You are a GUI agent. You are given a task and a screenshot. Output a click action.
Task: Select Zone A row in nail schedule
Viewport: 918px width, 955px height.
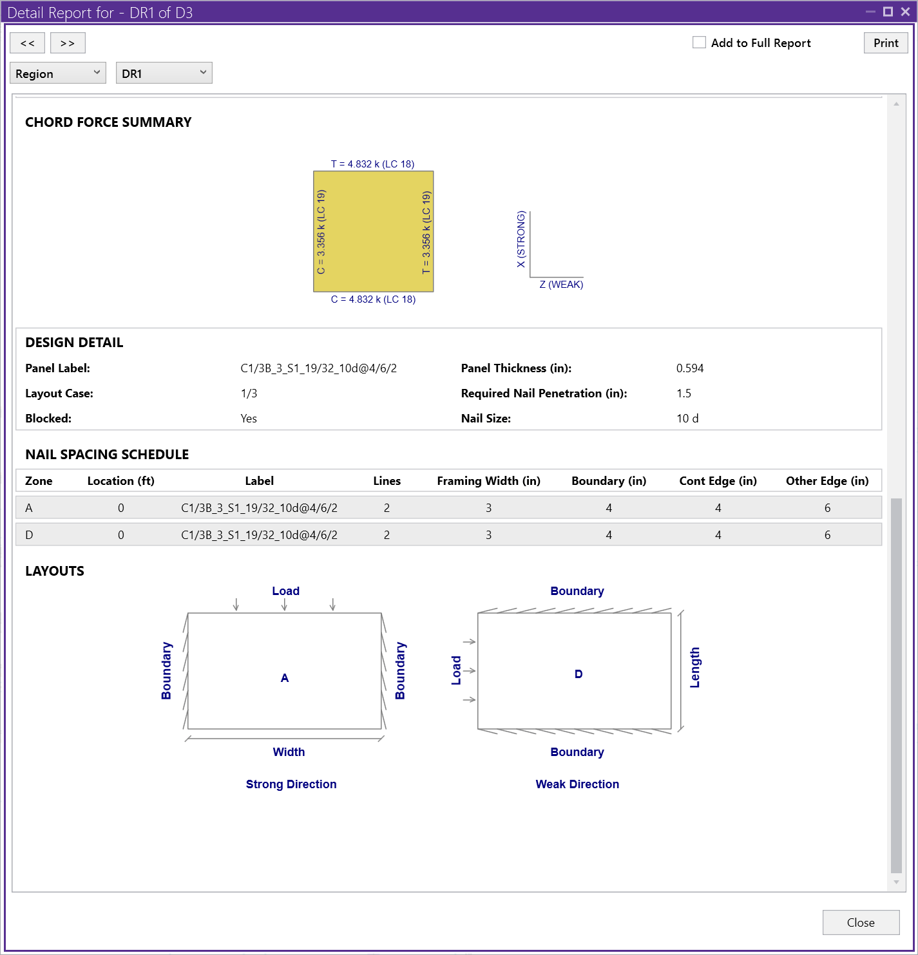pos(448,508)
